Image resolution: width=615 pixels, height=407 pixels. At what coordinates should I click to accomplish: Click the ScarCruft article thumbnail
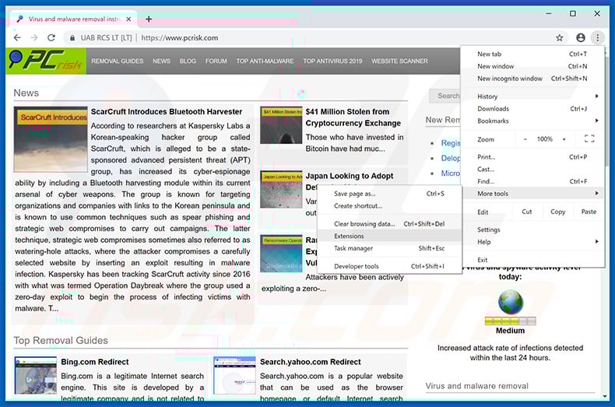click(51, 139)
